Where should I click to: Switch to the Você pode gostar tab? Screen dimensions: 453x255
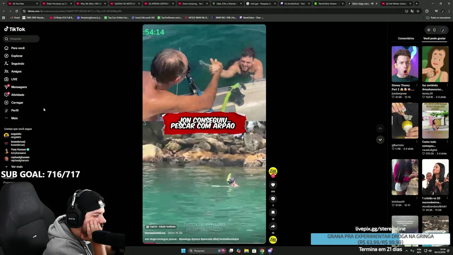tap(434, 38)
